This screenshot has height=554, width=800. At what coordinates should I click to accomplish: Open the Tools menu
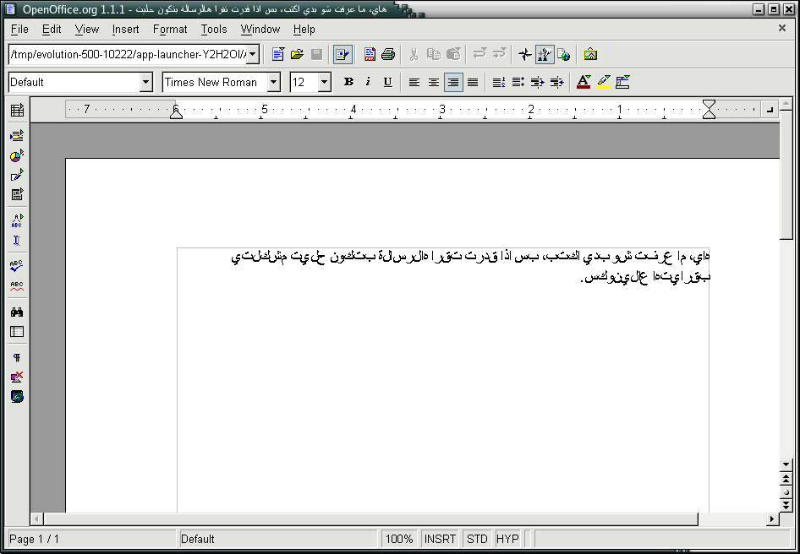click(214, 29)
